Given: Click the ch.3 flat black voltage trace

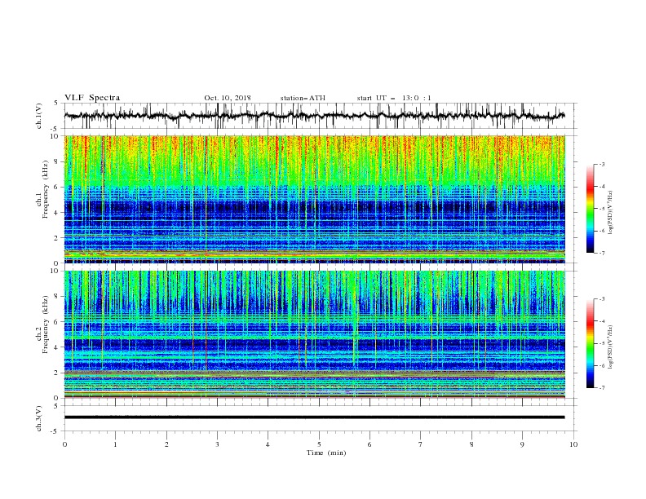Looking at the screenshot, I should click(x=314, y=417).
